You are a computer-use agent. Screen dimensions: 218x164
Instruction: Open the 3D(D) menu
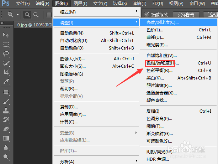click(158, 4)
